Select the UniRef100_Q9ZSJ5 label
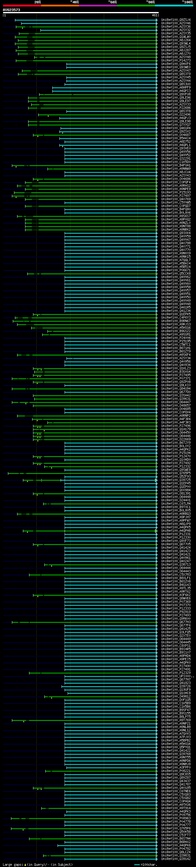The width and height of the screenshot is (196, 867). coord(175,47)
